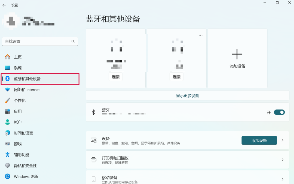Expand the 移动设备 (Mobile devices) row
Image resolution: width=294 pixels, height=184 pixels.
[282, 179]
